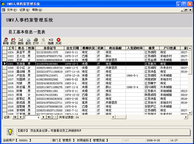
Task: Click the 打印 (print) toolbar icon
Action: 36,41
